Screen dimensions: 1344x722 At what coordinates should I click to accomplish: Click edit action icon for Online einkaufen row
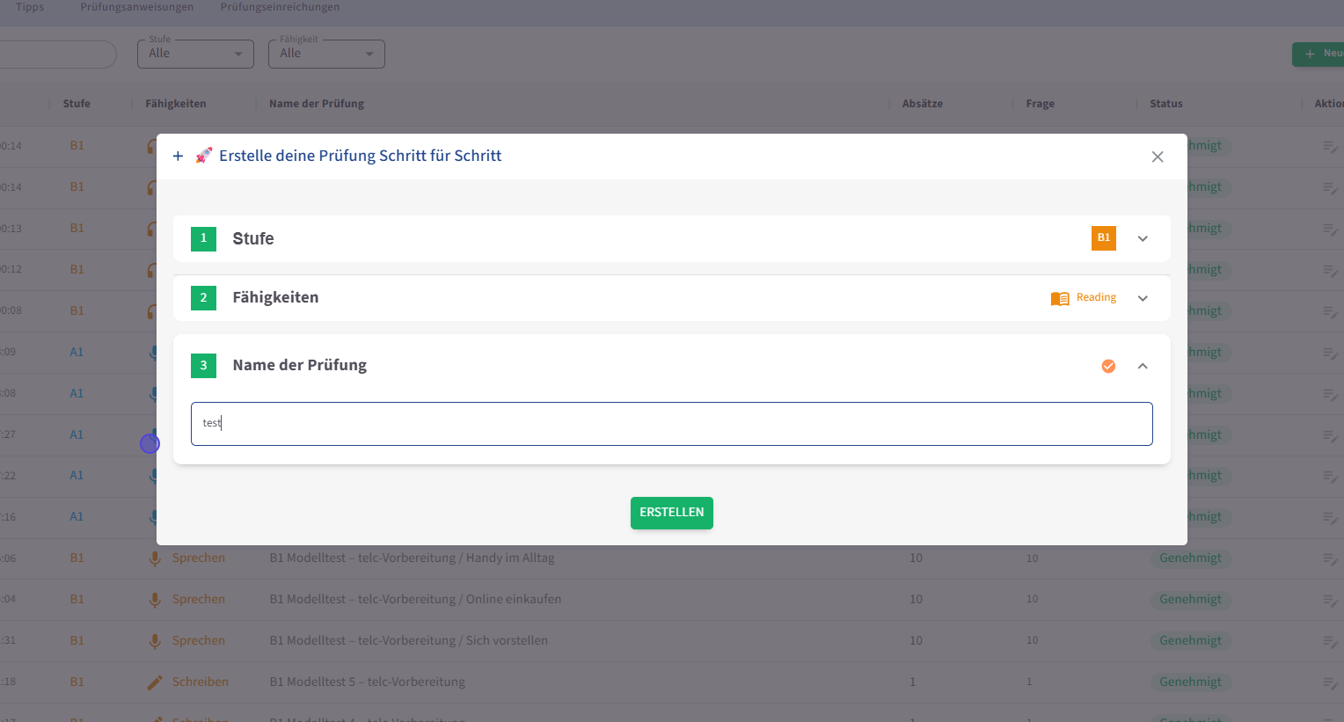[1330, 600]
